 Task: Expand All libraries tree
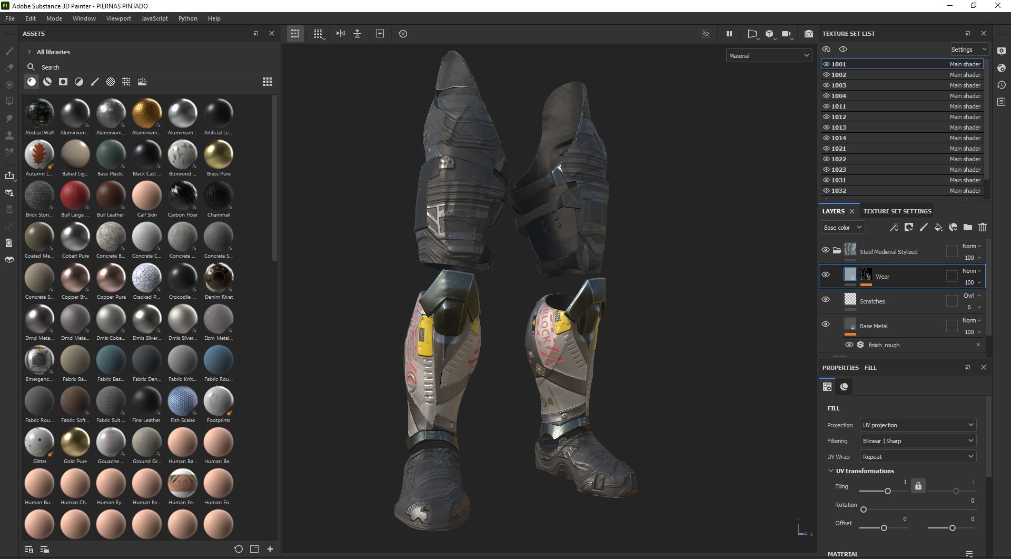tap(29, 52)
